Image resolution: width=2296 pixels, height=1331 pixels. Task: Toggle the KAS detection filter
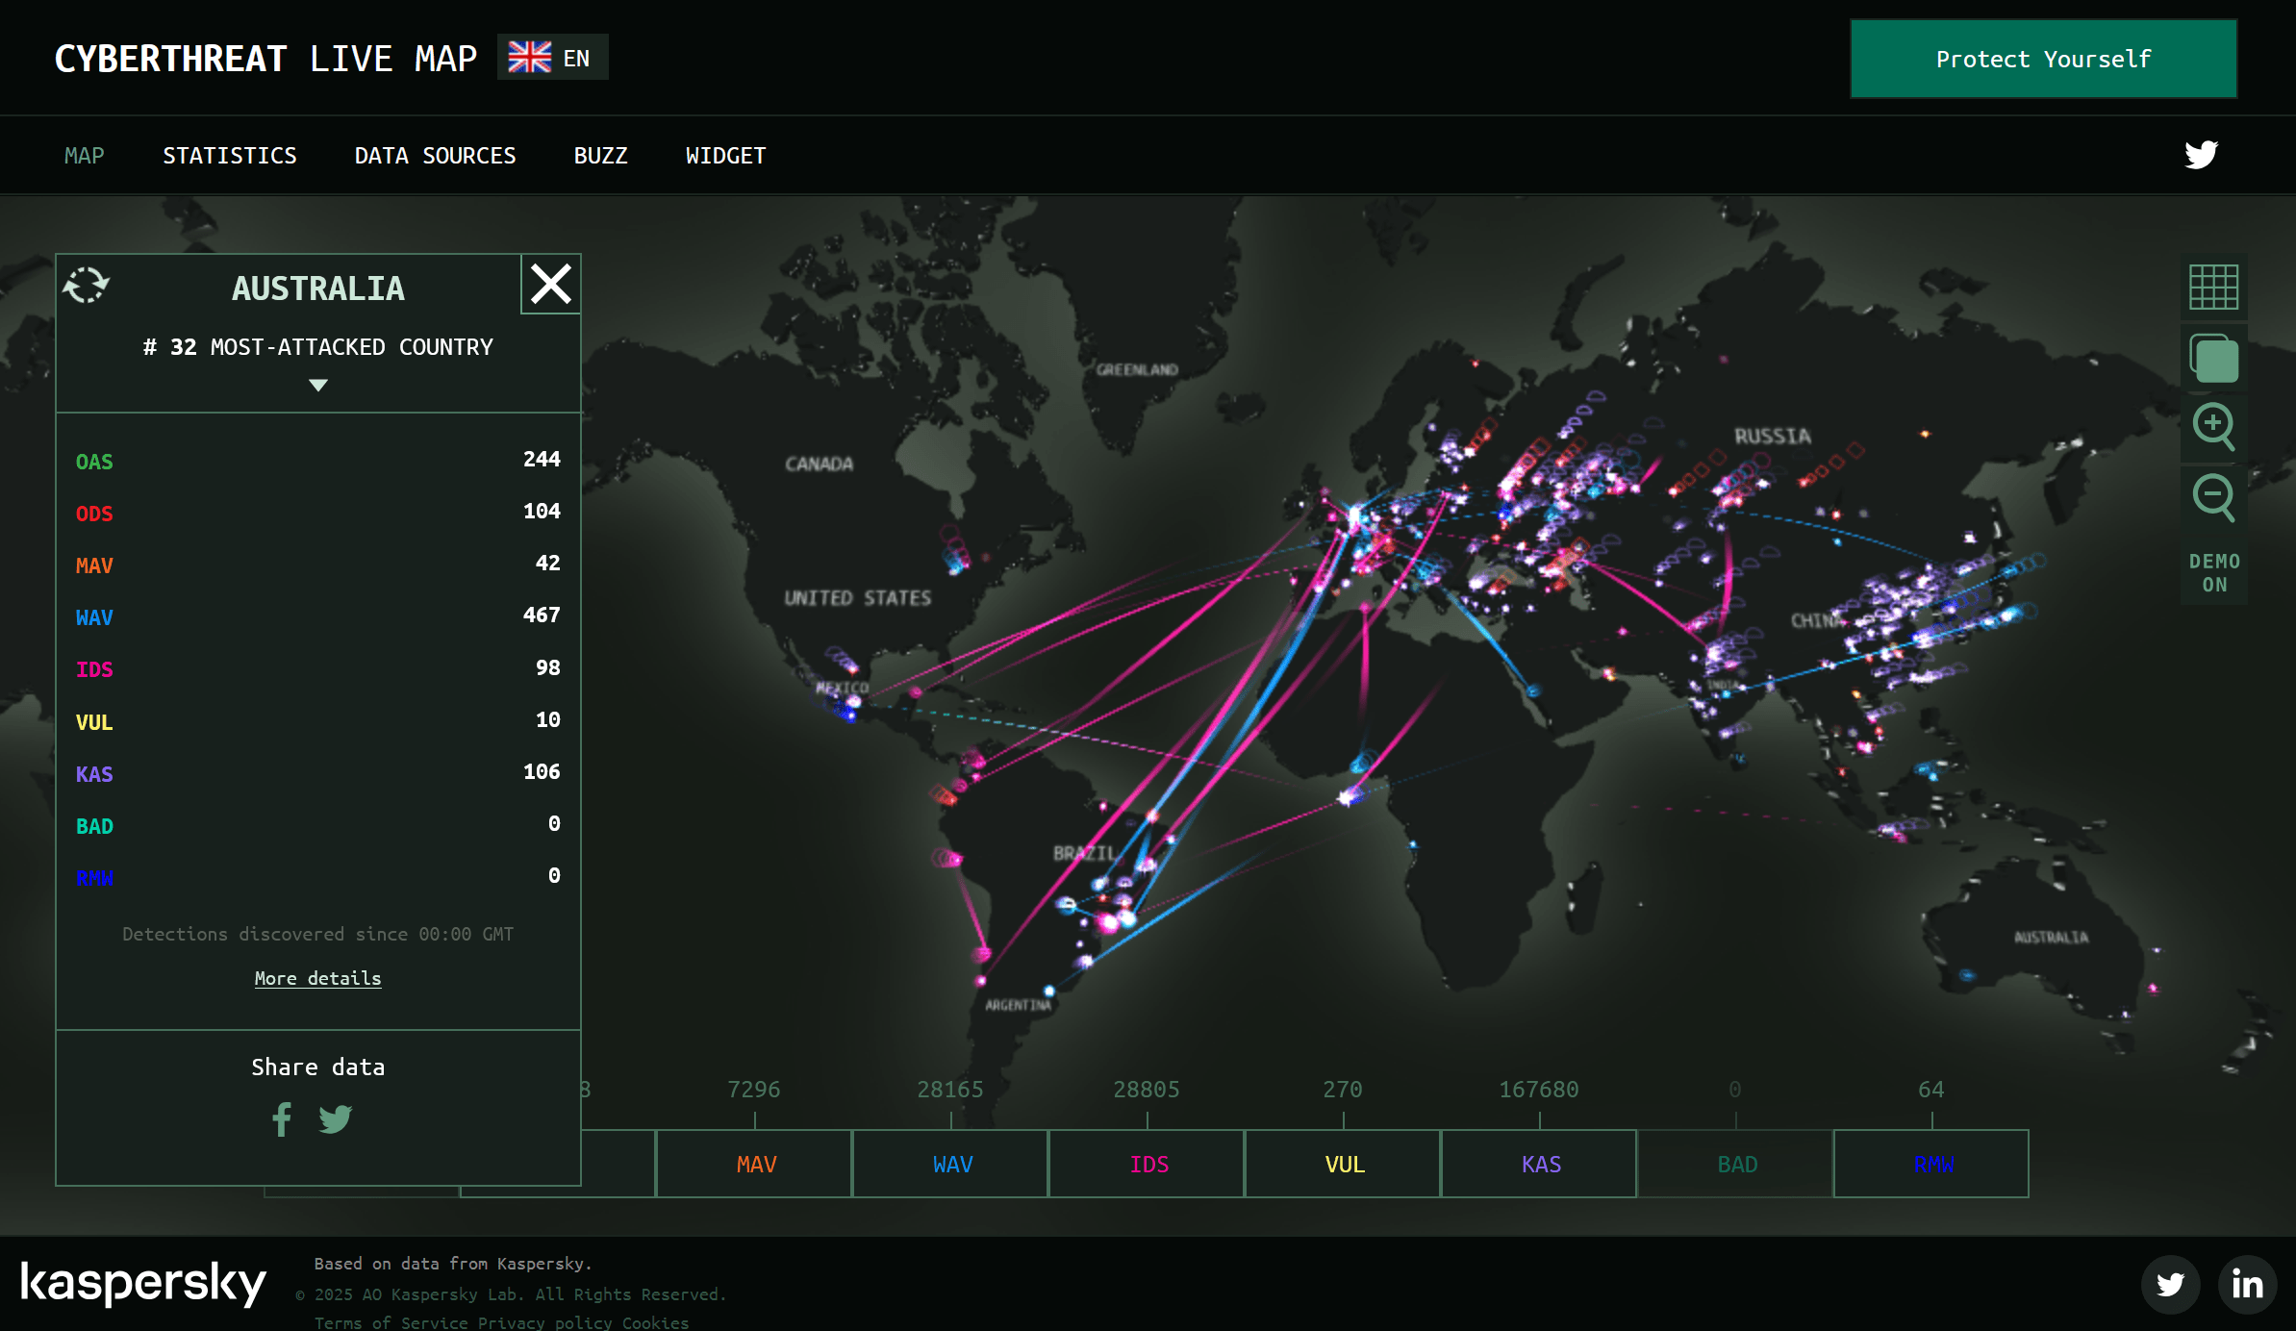[1539, 1164]
